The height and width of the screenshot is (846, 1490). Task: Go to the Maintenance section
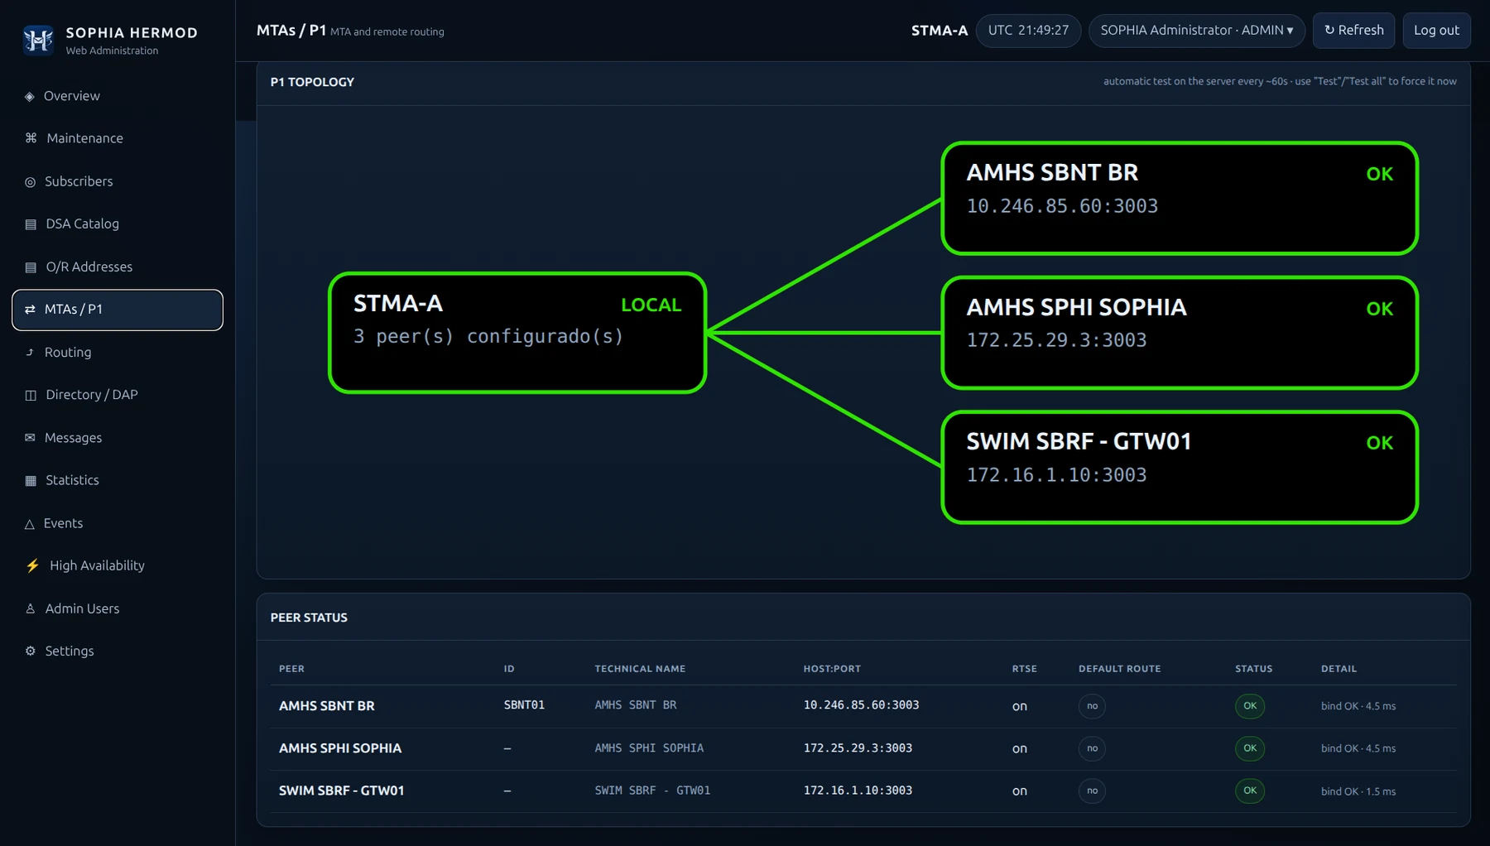(x=118, y=138)
